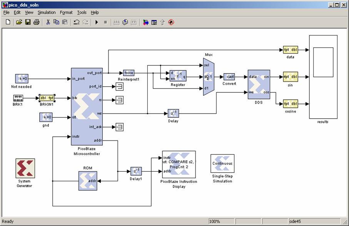Image resolution: width=349 pixels, height=226 pixels.
Task: Click the Undo arrow icon
Action: tap(77, 22)
